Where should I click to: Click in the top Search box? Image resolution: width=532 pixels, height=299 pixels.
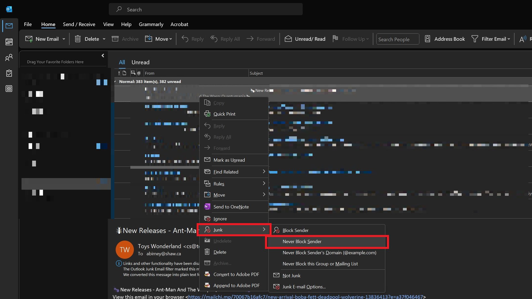(x=206, y=9)
